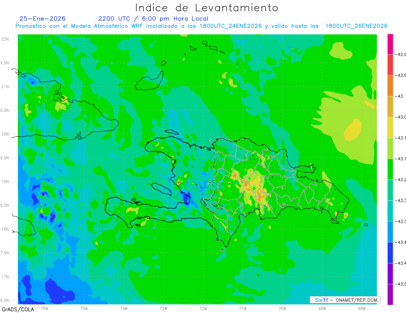Click '2200 UTC / 6:00 pm Hora Local'
This screenshot has width=406, height=313.
click(153, 19)
